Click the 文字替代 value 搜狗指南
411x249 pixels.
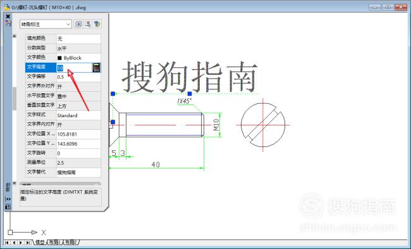(x=78, y=172)
